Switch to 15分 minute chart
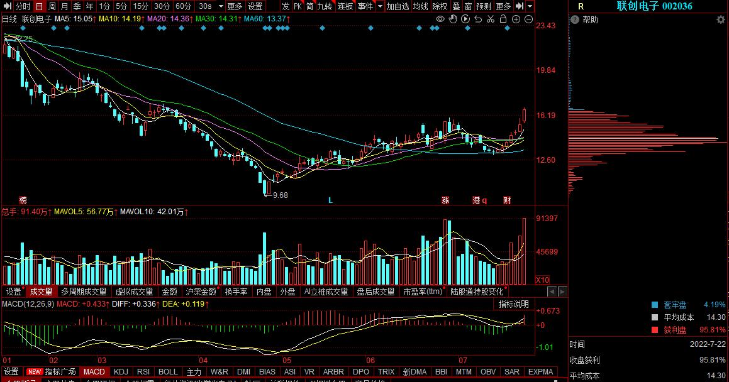This screenshot has width=729, height=382. click(x=141, y=6)
